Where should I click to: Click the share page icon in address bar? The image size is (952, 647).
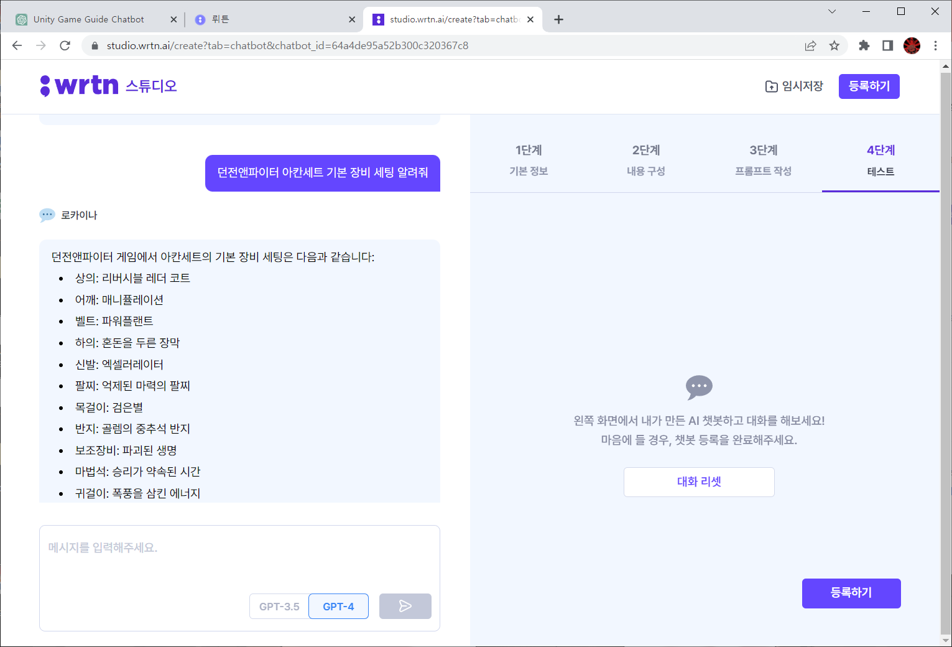click(x=810, y=45)
